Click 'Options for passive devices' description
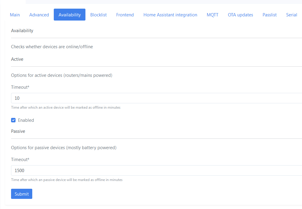This screenshot has height=209, width=302. click(x=64, y=148)
